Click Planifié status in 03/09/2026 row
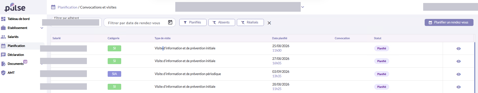This screenshot has width=478, height=93. click(382, 74)
